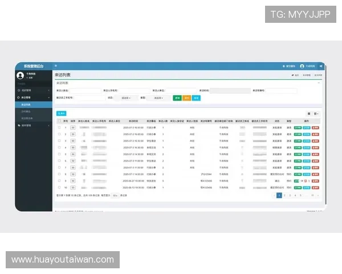Viewport: 342px width, 274px height.
Task: Click the sidebar profile avatar picture
Action: coord(20,75)
